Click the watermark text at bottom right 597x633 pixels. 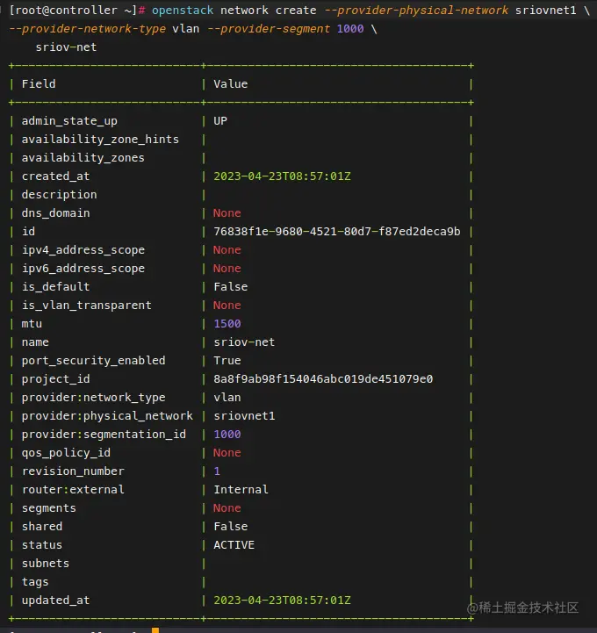pos(522,608)
